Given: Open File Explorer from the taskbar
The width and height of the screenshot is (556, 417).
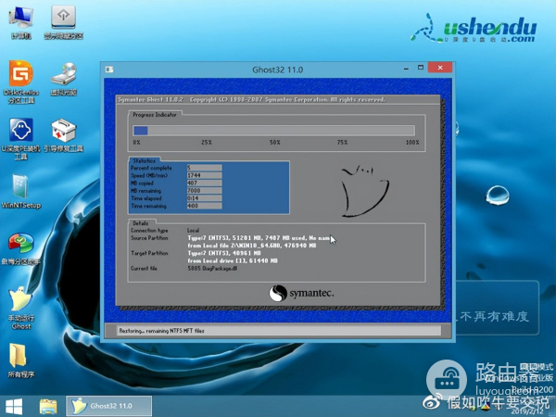Looking at the screenshot, I should coord(48,406).
